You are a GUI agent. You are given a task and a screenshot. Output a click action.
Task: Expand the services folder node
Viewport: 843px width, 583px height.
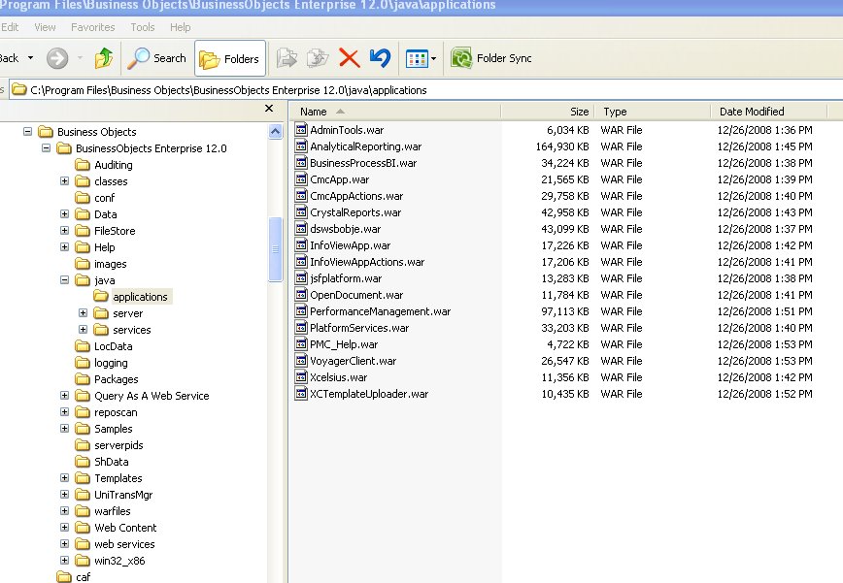83,330
